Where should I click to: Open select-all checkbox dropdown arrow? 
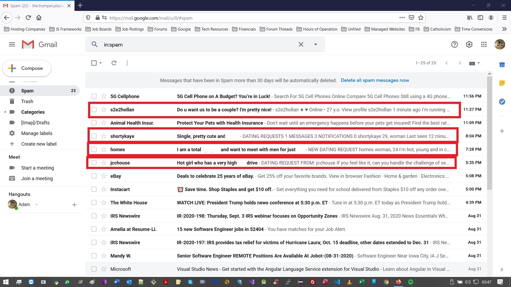[101, 63]
